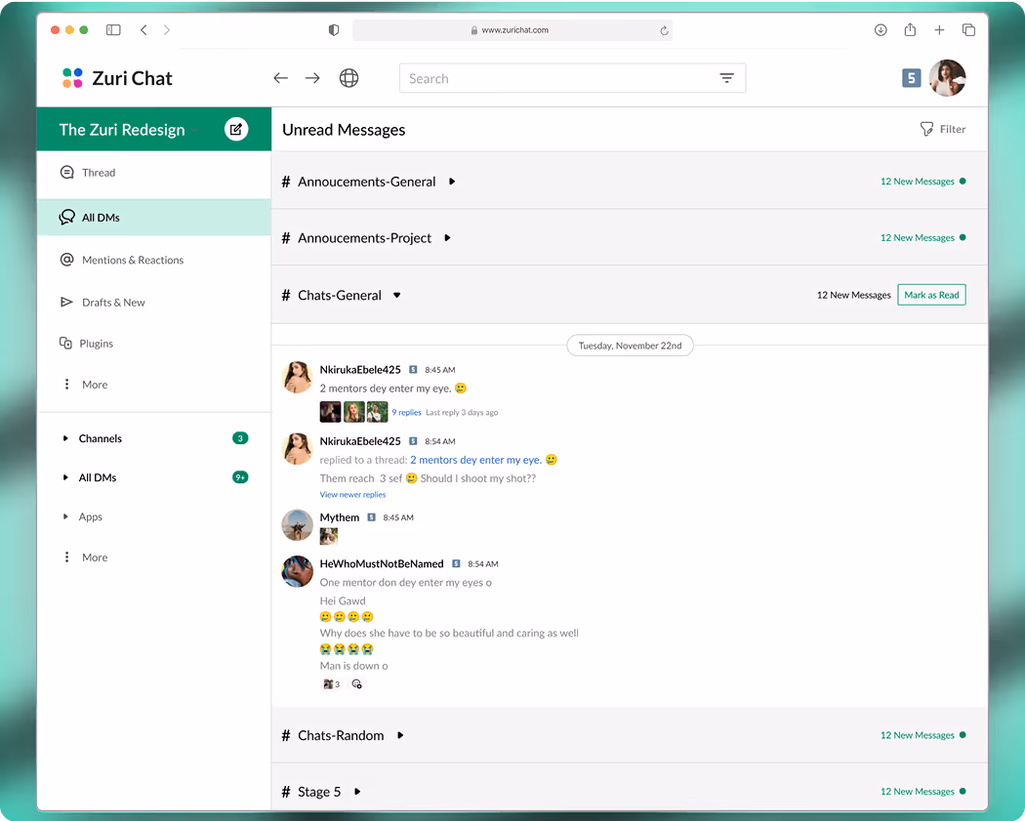This screenshot has width=1025, height=821.
Task: Open workspace dropdown The Zuri Redesign
Action: tap(128, 130)
